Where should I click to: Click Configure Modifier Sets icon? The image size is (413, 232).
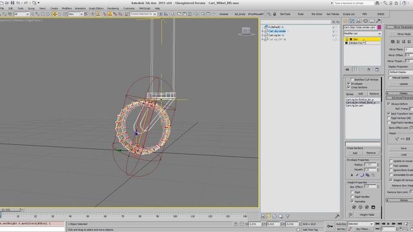(377, 70)
